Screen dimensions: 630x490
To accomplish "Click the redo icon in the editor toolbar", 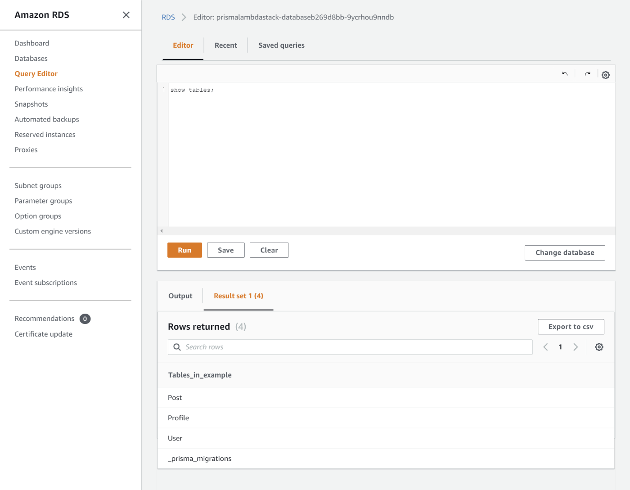I will pyautogui.click(x=587, y=74).
